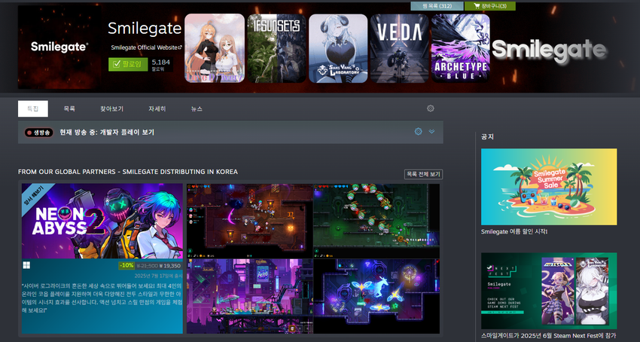Viewport: 640px width, 342px height.
Task: View the orange dungeon room screenshot
Action: 250,221
